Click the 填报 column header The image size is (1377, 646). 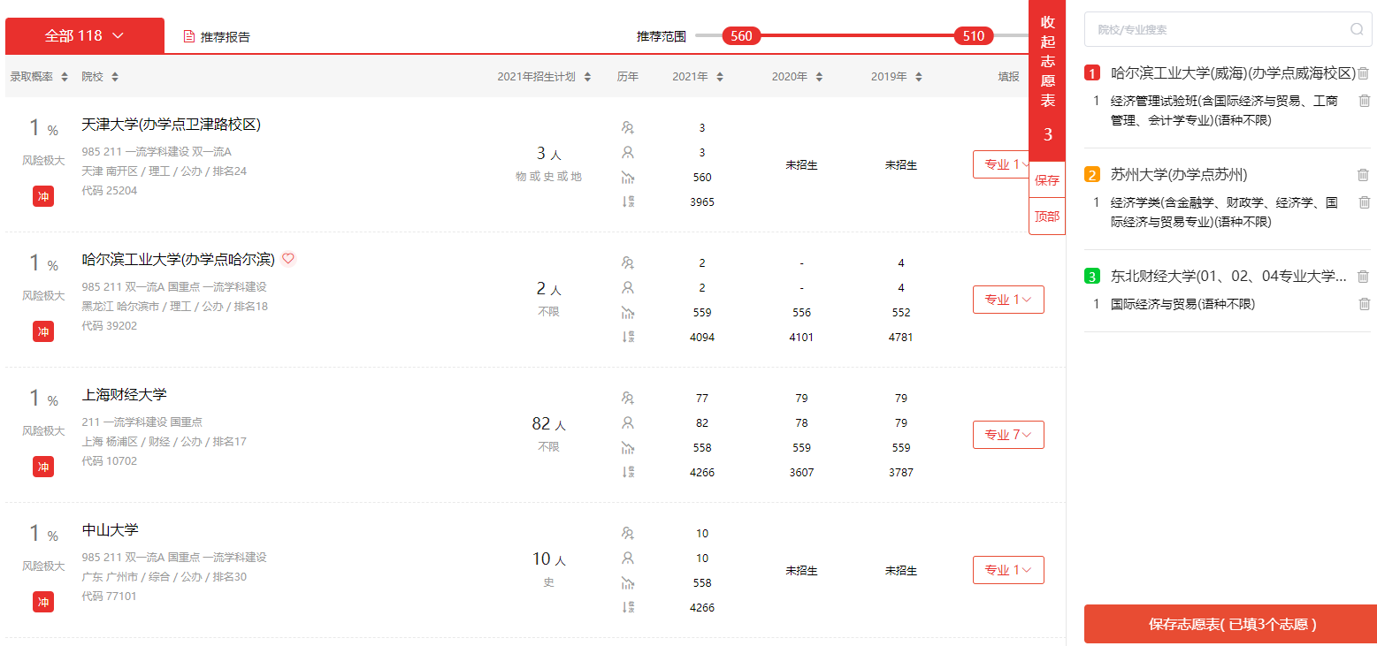coord(1008,77)
